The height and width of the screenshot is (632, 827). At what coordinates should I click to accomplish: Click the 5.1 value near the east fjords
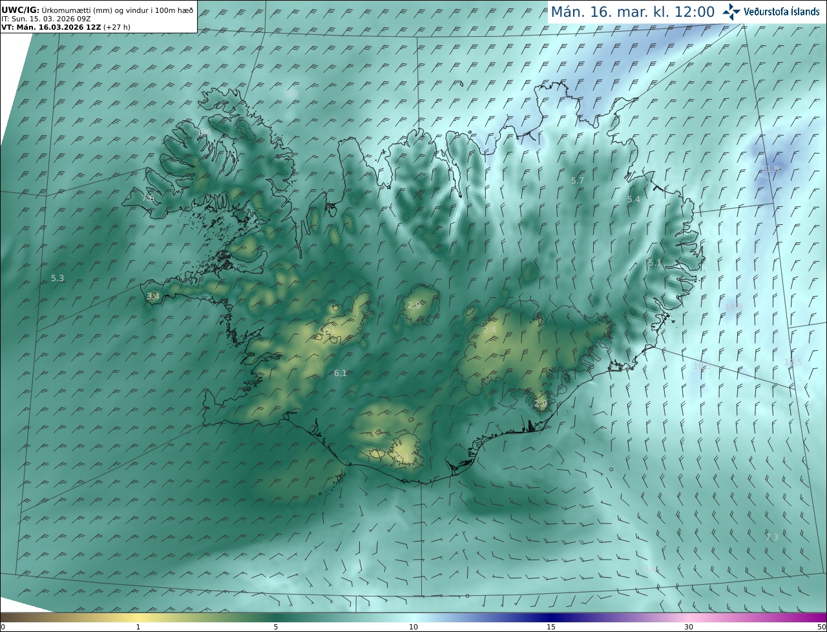pos(655,262)
